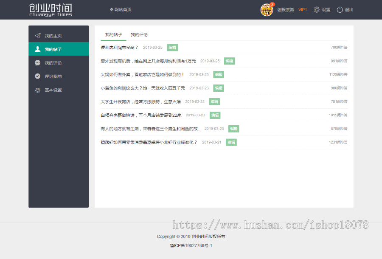Click 编辑 on the 便利店利润有多高 post
The height and width of the screenshot is (259, 382).
(x=171, y=48)
